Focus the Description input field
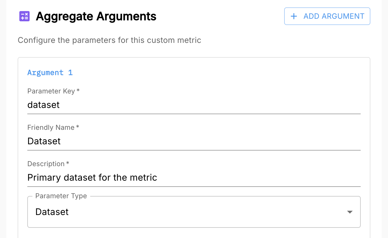The width and height of the screenshot is (388, 238). tap(193, 178)
